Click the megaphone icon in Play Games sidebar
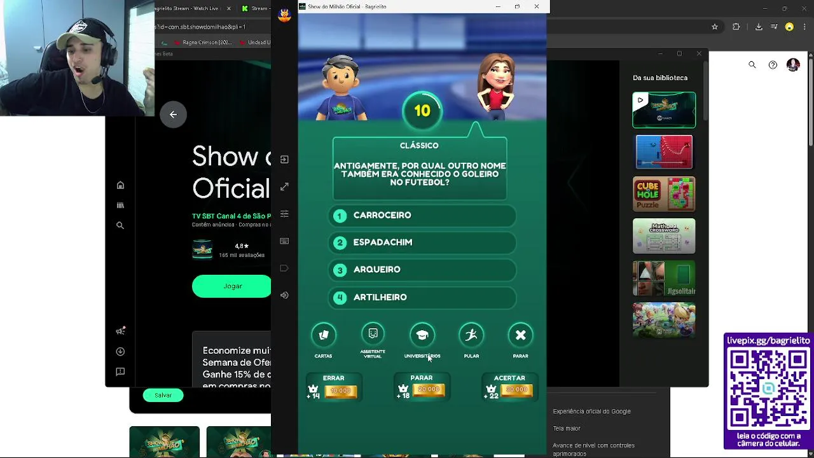814x458 pixels. click(120, 331)
